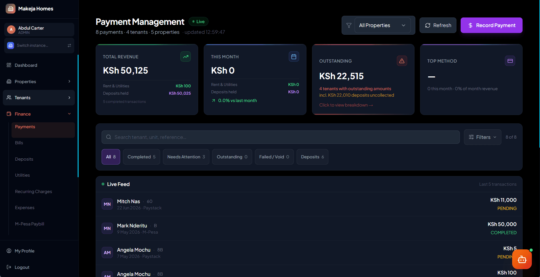Click the search magnifier icon
Screen dimensions: 540x277
pyautogui.click(x=109, y=137)
